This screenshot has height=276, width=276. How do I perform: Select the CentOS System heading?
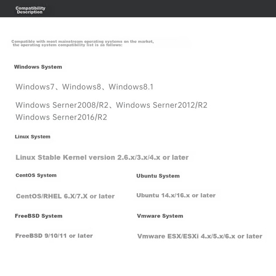[36, 175]
